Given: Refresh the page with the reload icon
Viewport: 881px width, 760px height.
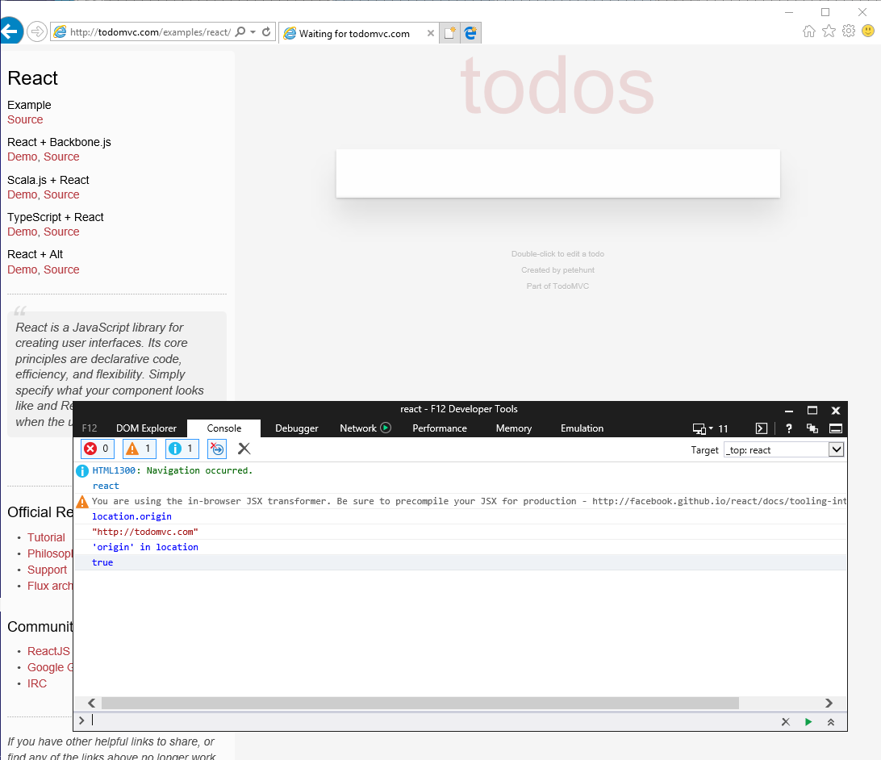Looking at the screenshot, I should coord(266,32).
